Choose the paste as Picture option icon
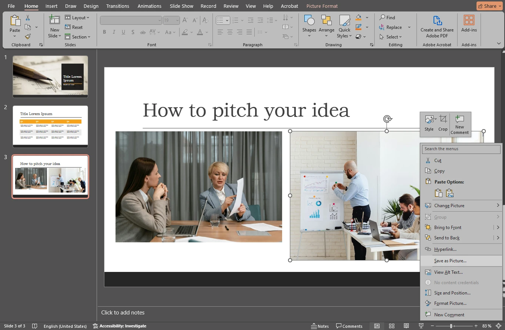The height and width of the screenshot is (330, 505). tap(450, 193)
